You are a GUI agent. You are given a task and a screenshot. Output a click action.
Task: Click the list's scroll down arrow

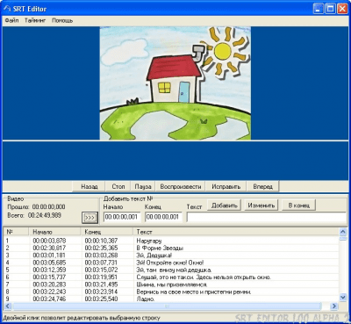pos(343,298)
